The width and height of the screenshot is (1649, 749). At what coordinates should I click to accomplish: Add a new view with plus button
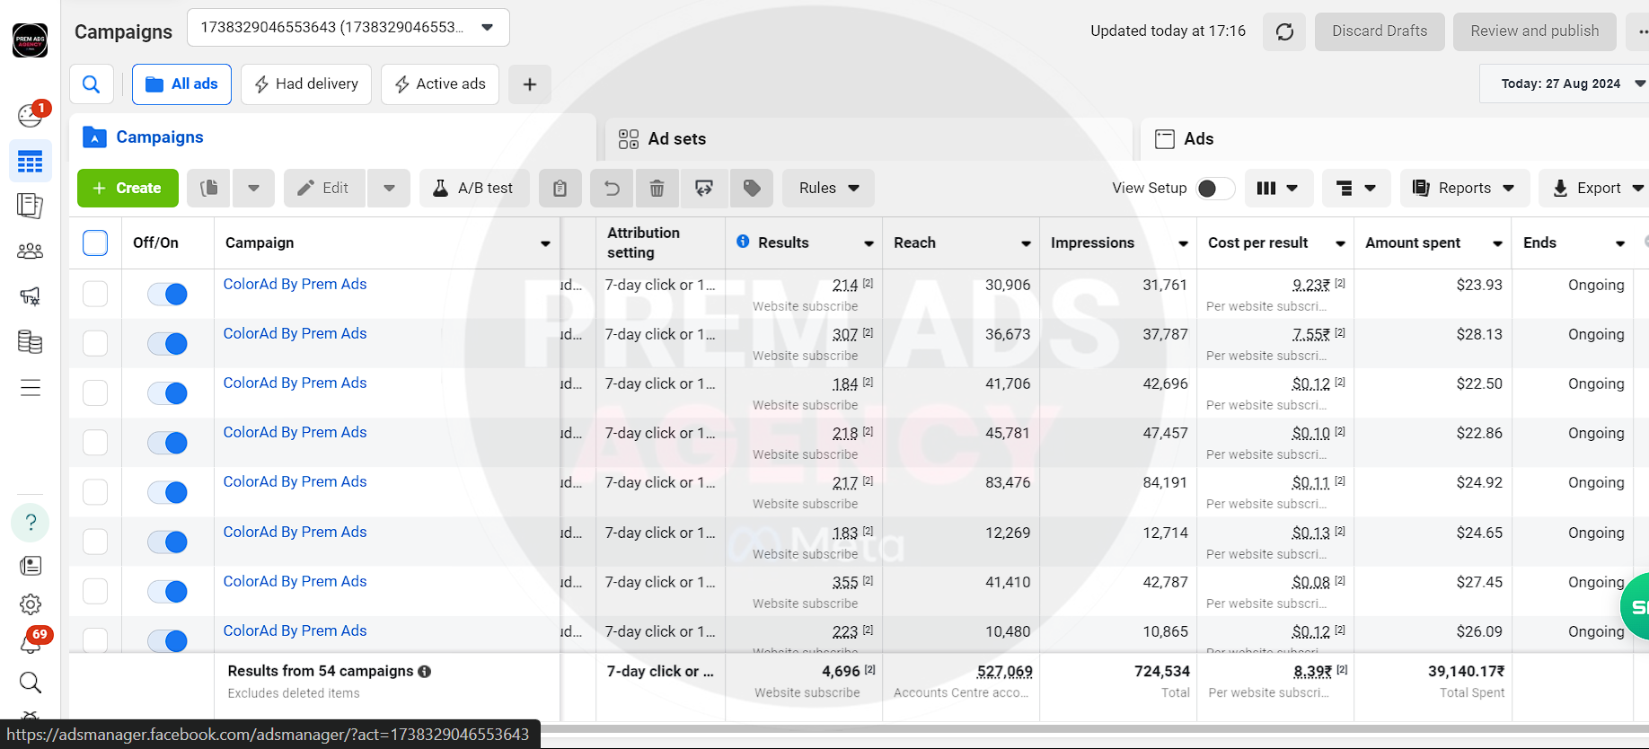click(530, 84)
